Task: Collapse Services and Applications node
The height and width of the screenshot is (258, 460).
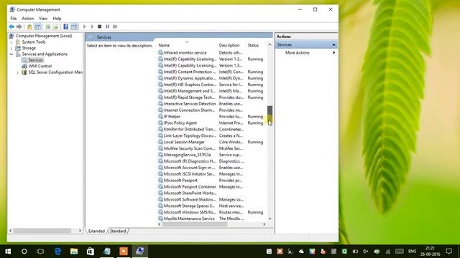Action: [11, 54]
